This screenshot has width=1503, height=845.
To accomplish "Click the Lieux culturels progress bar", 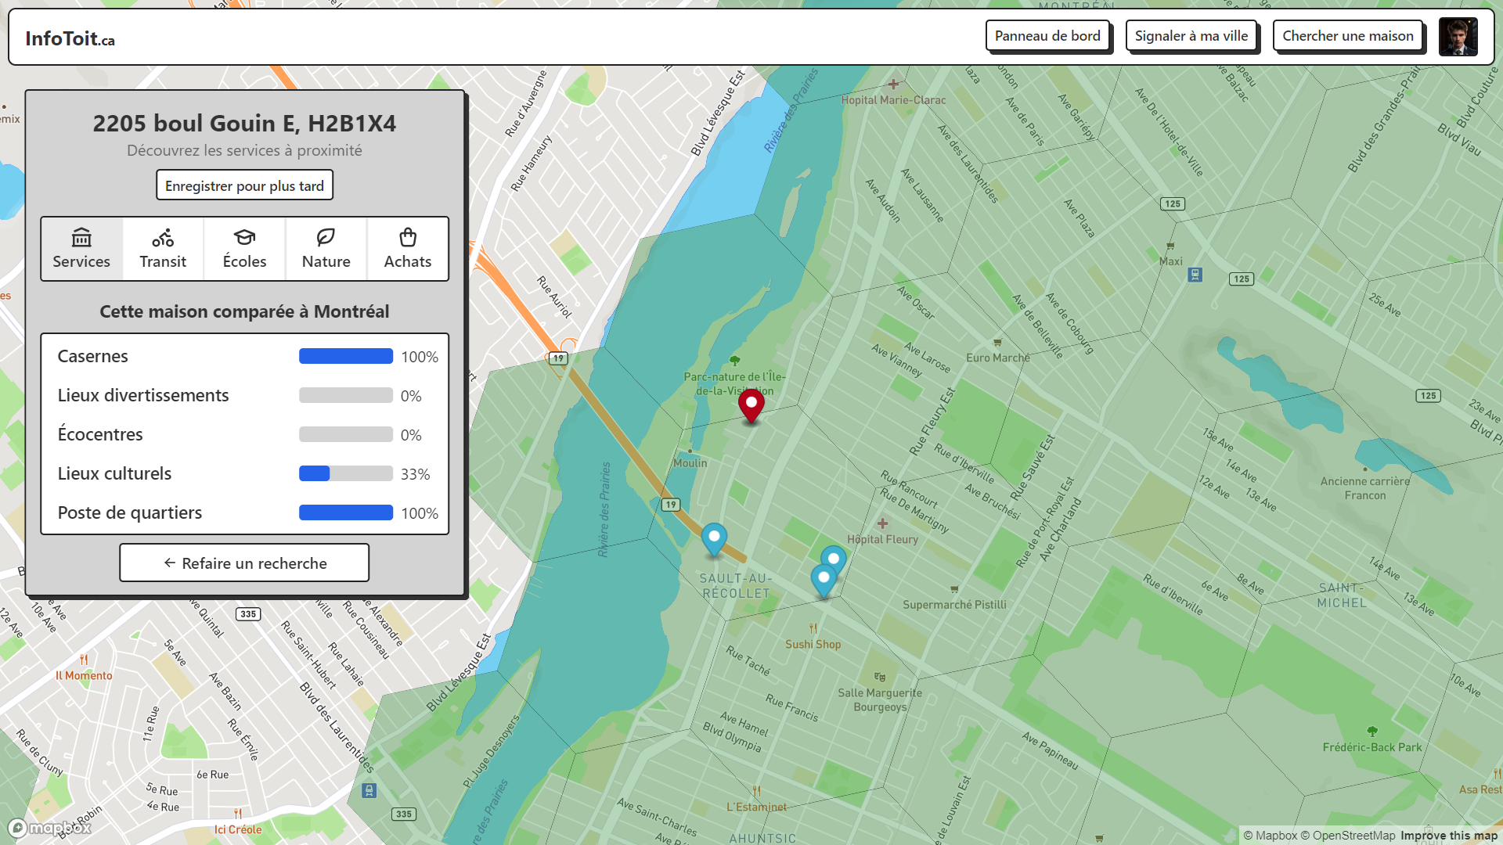I will tap(345, 473).
